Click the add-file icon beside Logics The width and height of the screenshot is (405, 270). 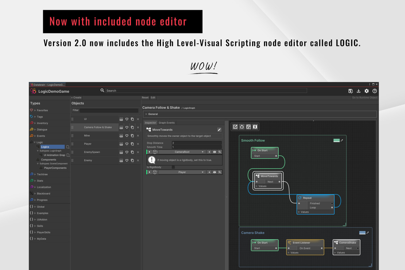click(68, 147)
